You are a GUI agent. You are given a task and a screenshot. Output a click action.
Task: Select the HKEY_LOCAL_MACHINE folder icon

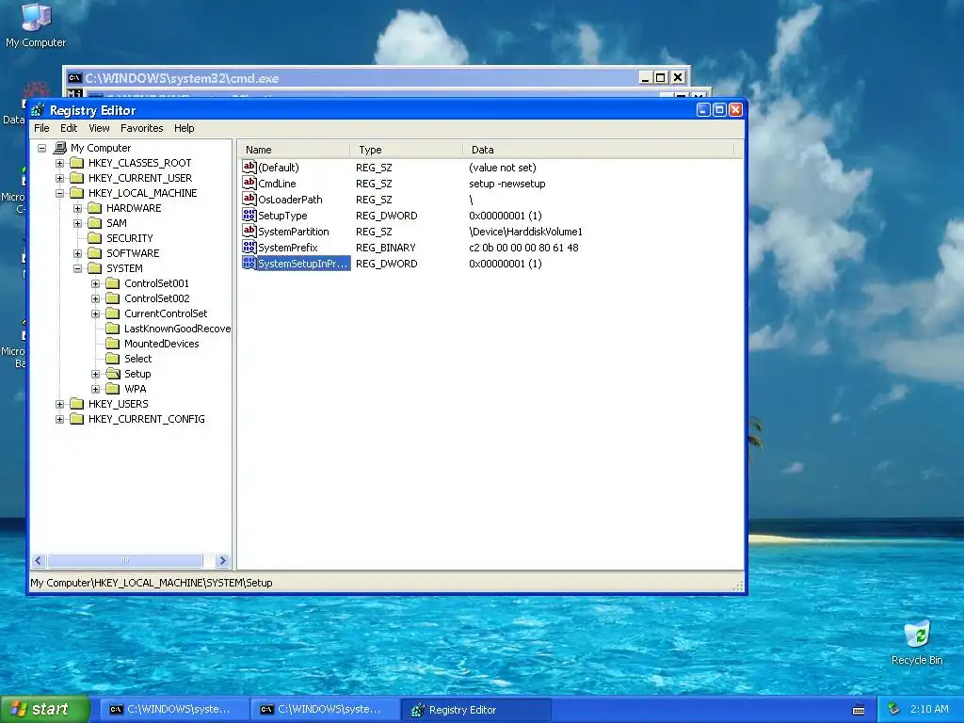[77, 193]
